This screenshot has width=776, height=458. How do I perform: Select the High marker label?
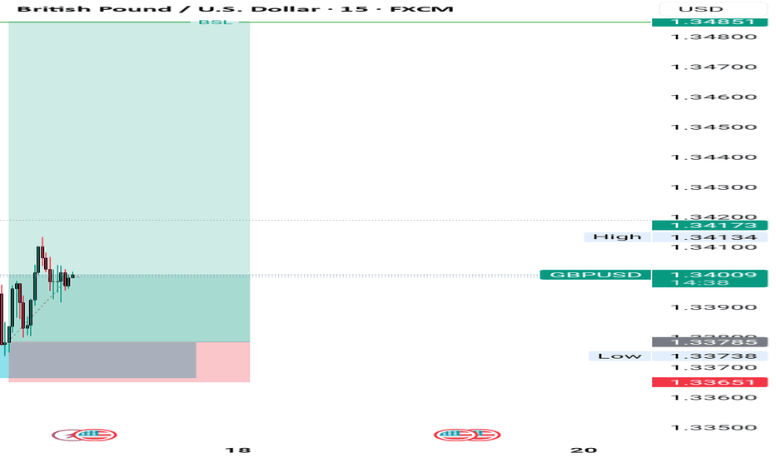(617, 236)
